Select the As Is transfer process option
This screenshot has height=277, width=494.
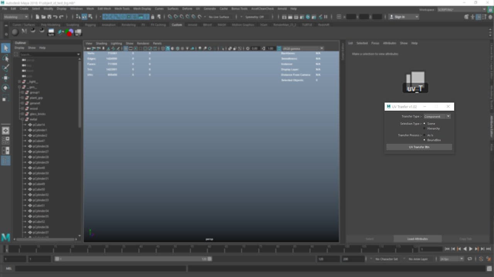pos(425,135)
